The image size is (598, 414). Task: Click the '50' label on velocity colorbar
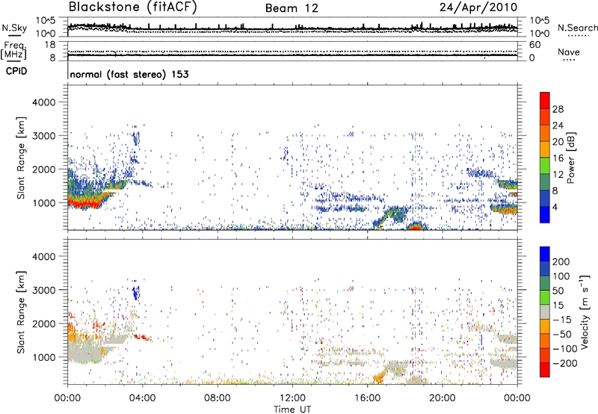(x=558, y=291)
